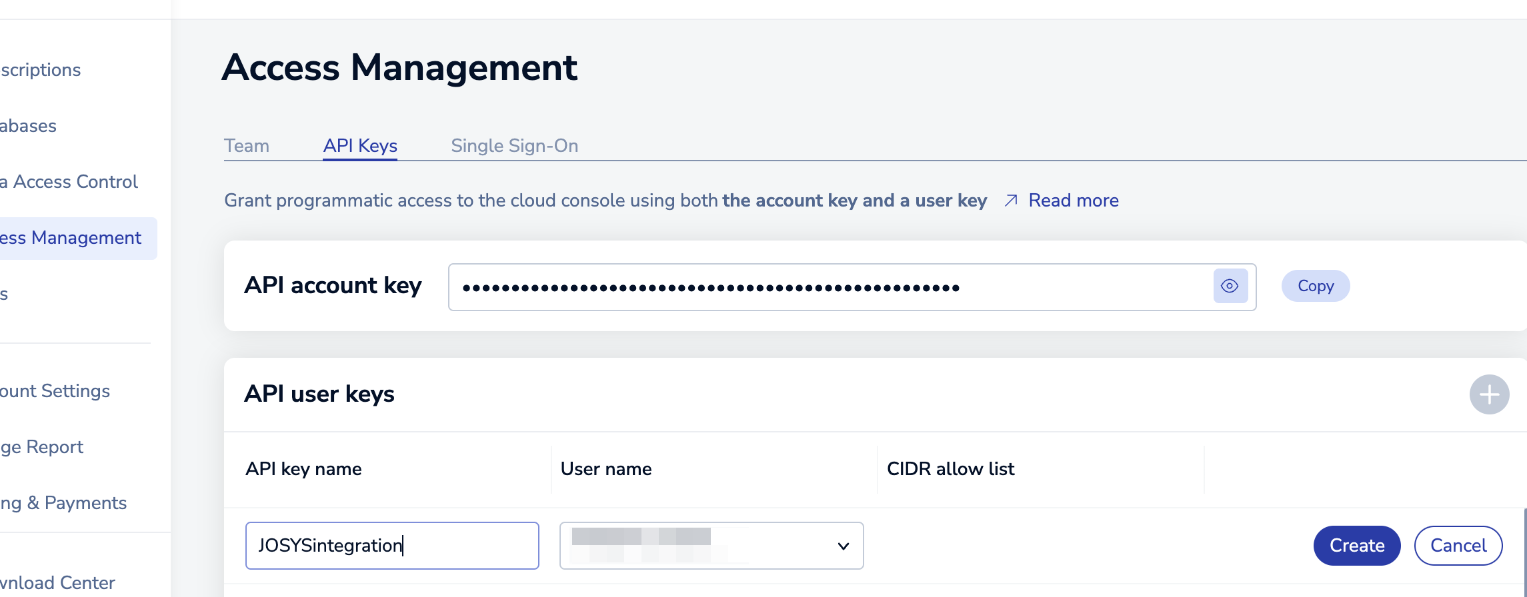Open Account Settings from the sidebar
1527x597 pixels.
56,391
